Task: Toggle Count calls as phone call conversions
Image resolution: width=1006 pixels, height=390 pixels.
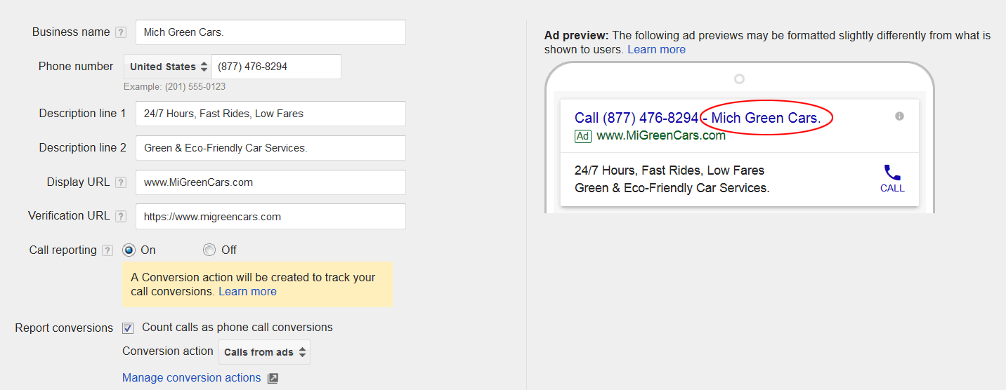Action: pos(128,328)
